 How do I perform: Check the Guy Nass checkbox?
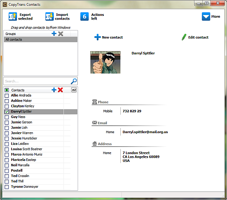click(x=7, y=117)
